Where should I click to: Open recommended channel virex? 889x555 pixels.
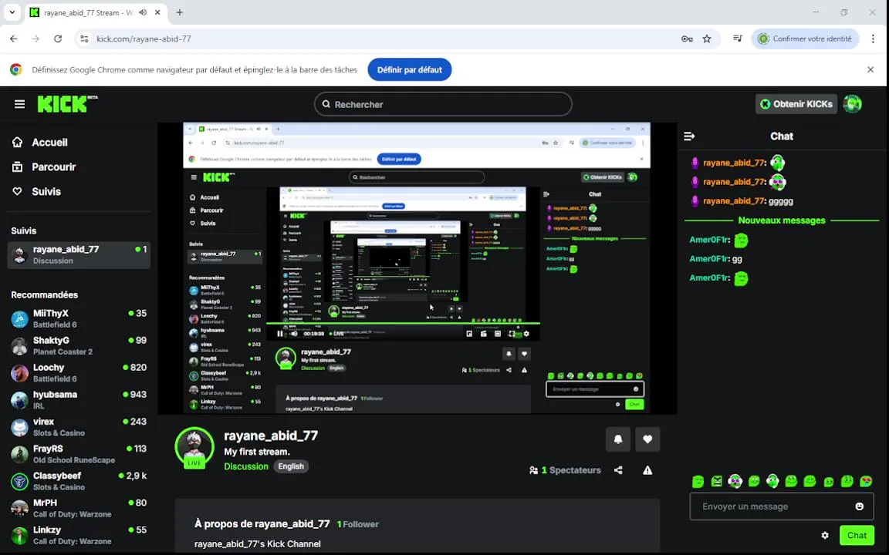(x=79, y=427)
